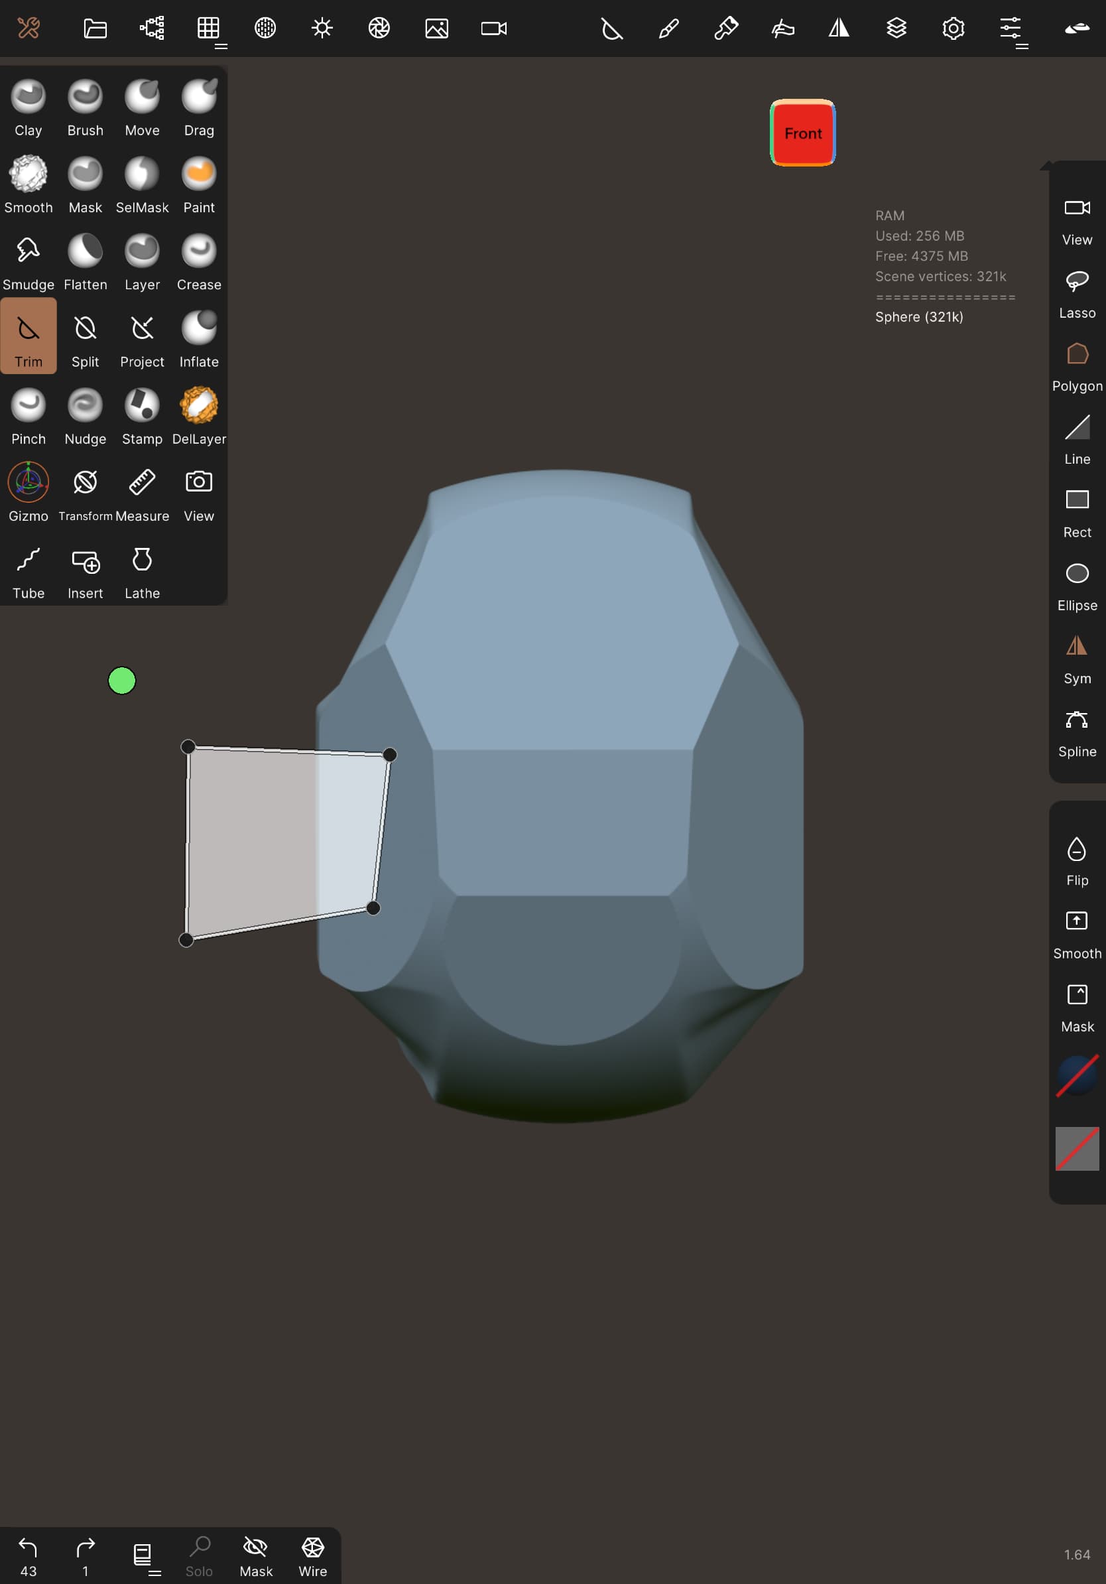
Task: Click the green polygon confirm dot
Action: (x=122, y=681)
